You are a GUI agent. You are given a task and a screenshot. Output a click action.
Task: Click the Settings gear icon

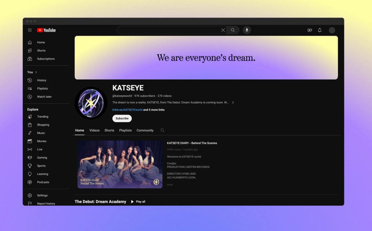[30, 196]
